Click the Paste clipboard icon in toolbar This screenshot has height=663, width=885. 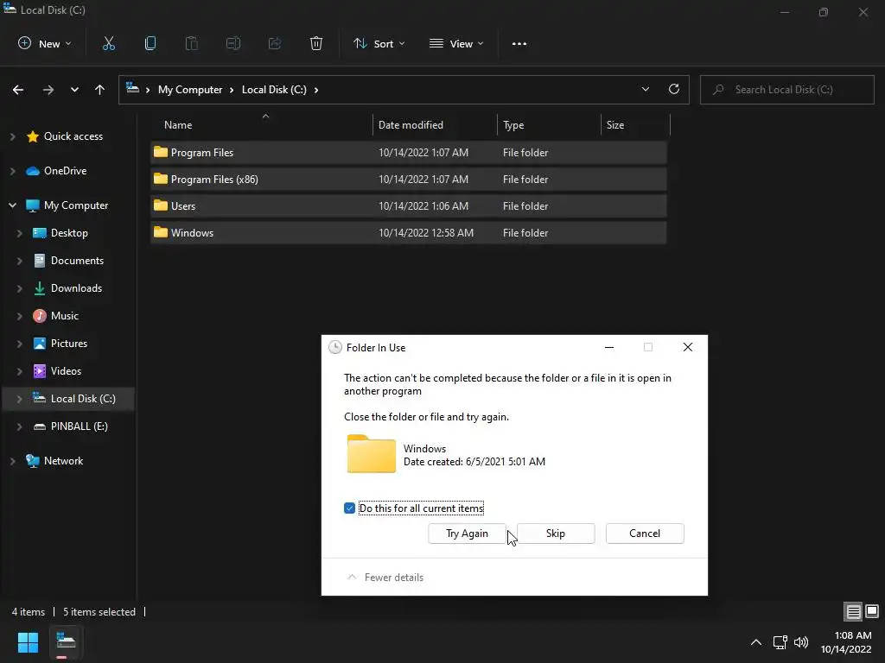pos(191,43)
